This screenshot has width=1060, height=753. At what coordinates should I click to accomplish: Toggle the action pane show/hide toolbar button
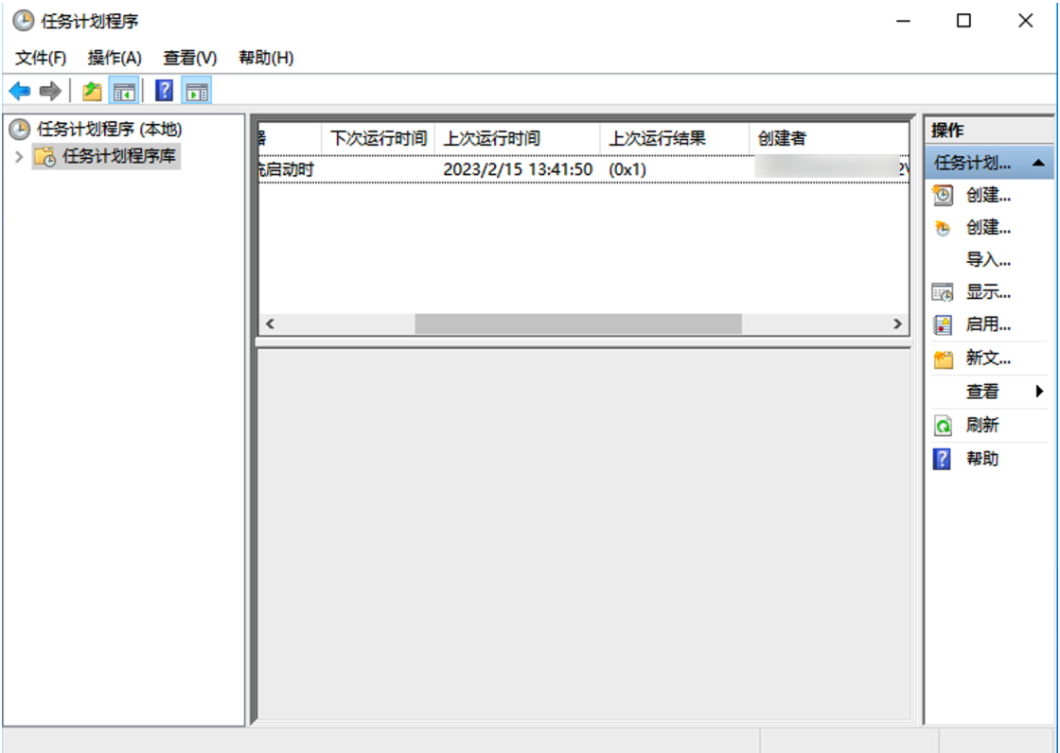[x=196, y=91]
